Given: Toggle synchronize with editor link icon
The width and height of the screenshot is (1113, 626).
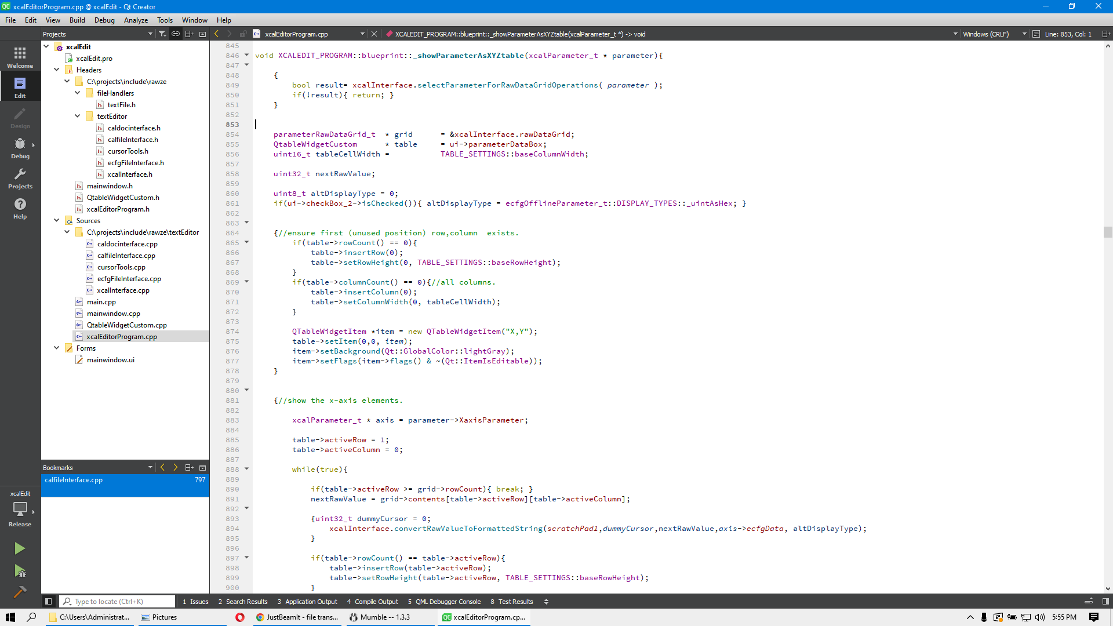Looking at the screenshot, I should (176, 34).
